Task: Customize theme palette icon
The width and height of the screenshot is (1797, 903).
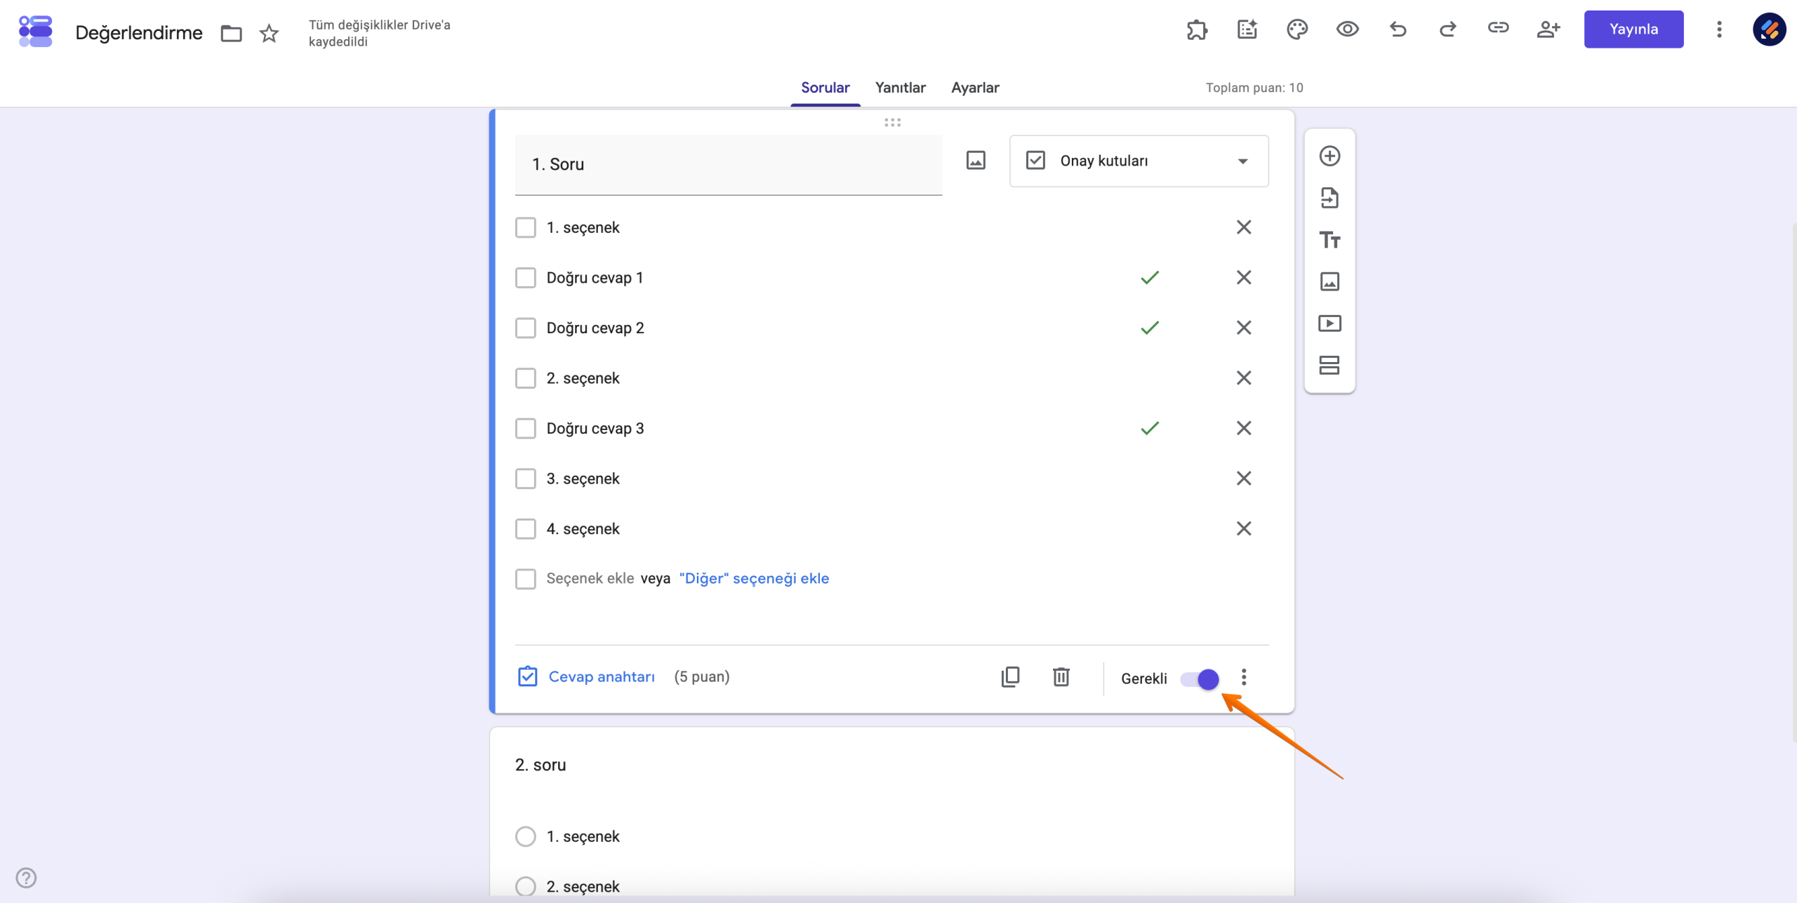Action: point(1297,29)
